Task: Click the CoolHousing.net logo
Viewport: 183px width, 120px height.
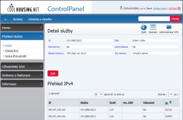Action: coord(23,8)
